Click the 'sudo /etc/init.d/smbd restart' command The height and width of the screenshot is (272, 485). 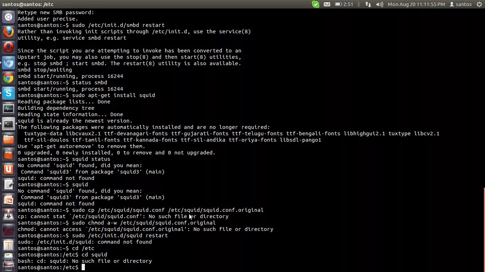click(91, 25)
